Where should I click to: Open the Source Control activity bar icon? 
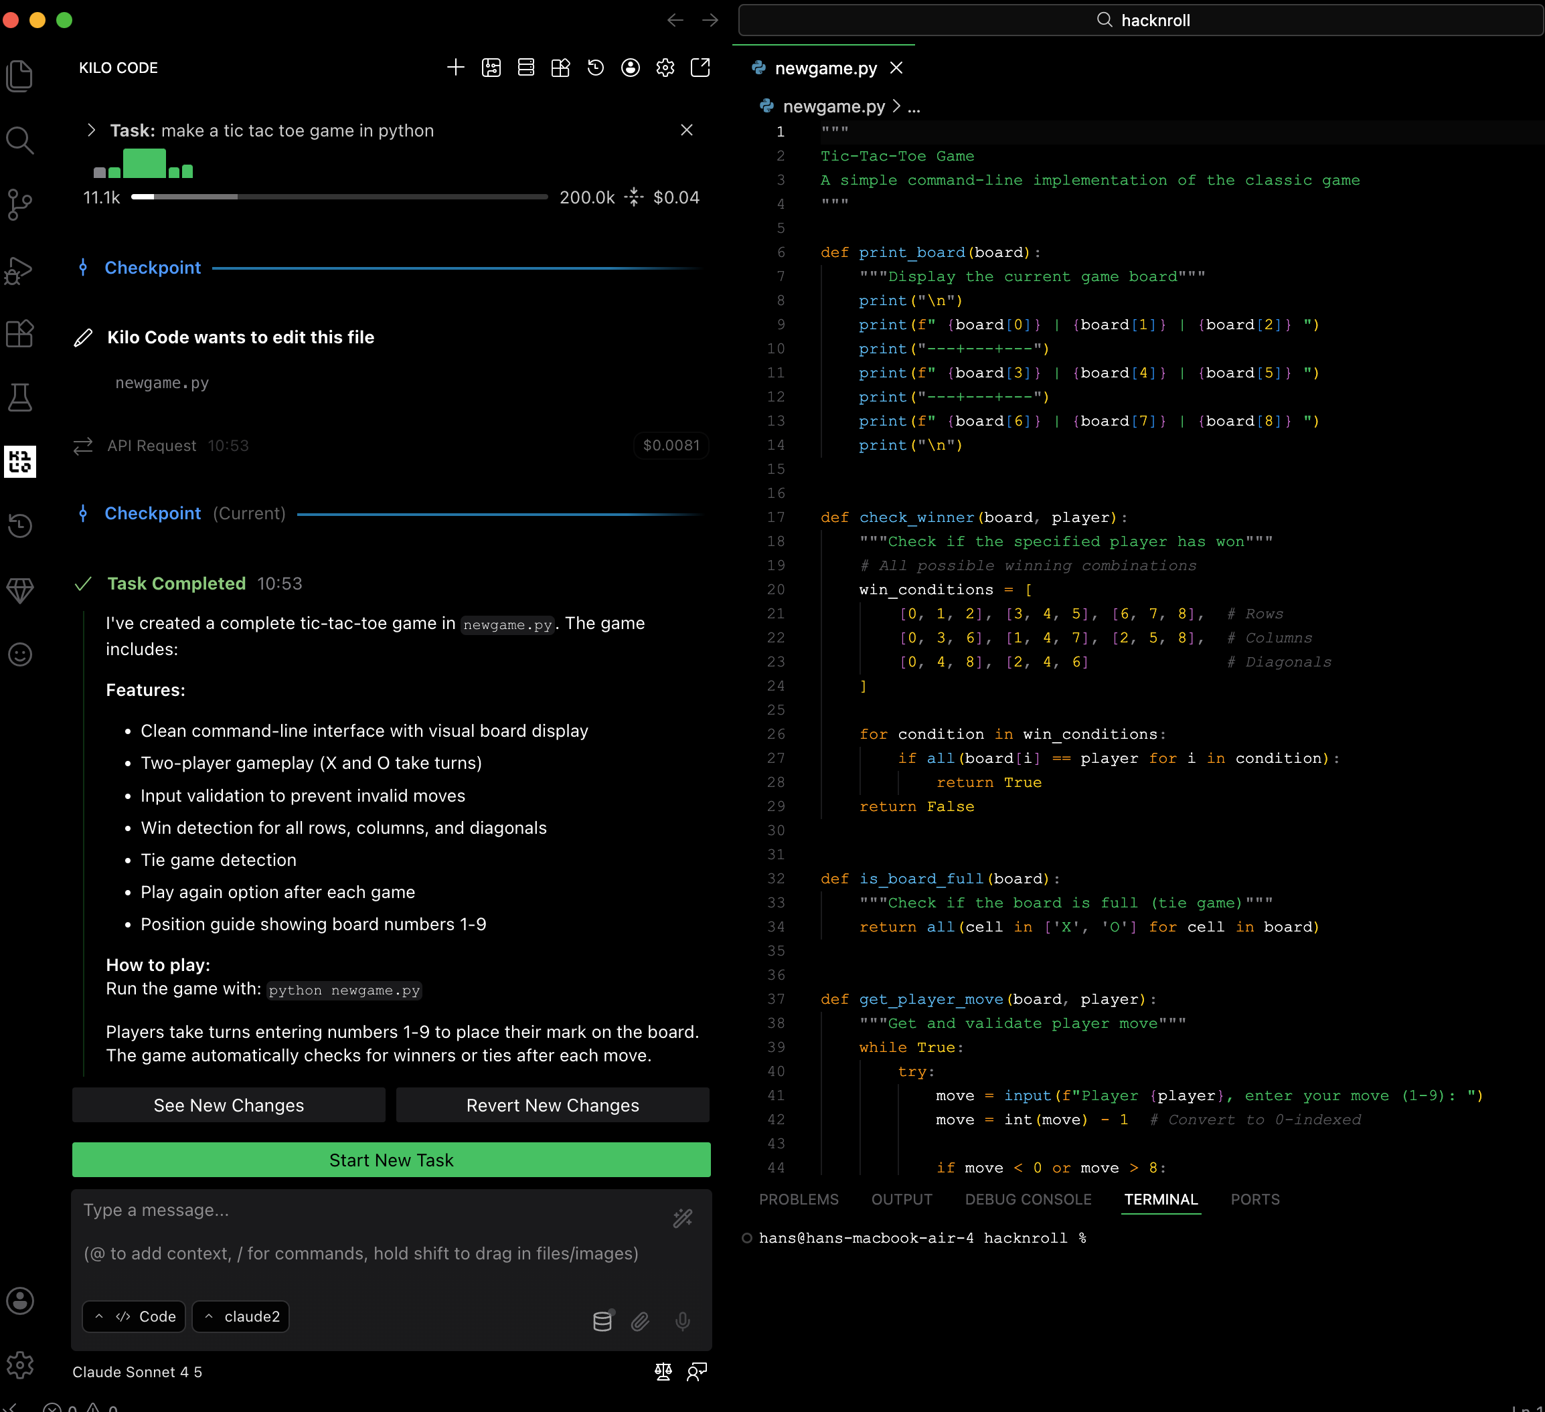click(x=20, y=205)
